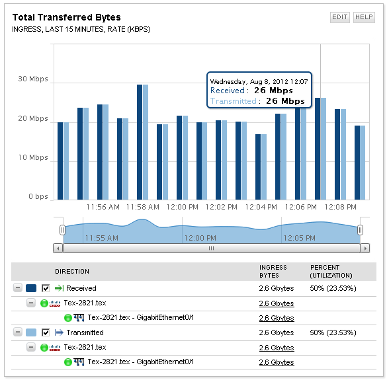Image resolution: width=389 pixels, height=386 pixels.
Task: Open 2.6 Gbytes link for Tex-2821.tex under Transmitted
Action: tap(277, 348)
